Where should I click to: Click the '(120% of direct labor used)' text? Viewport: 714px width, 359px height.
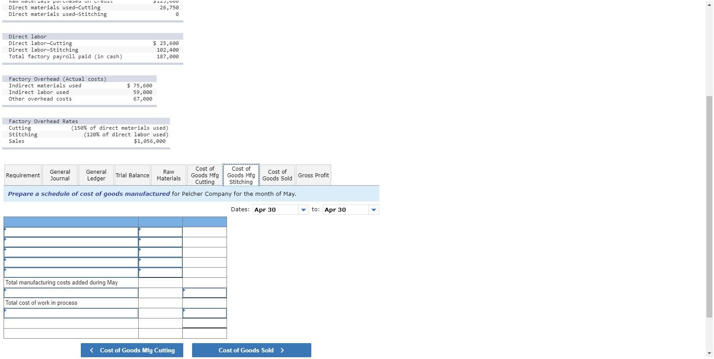point(126,135)
